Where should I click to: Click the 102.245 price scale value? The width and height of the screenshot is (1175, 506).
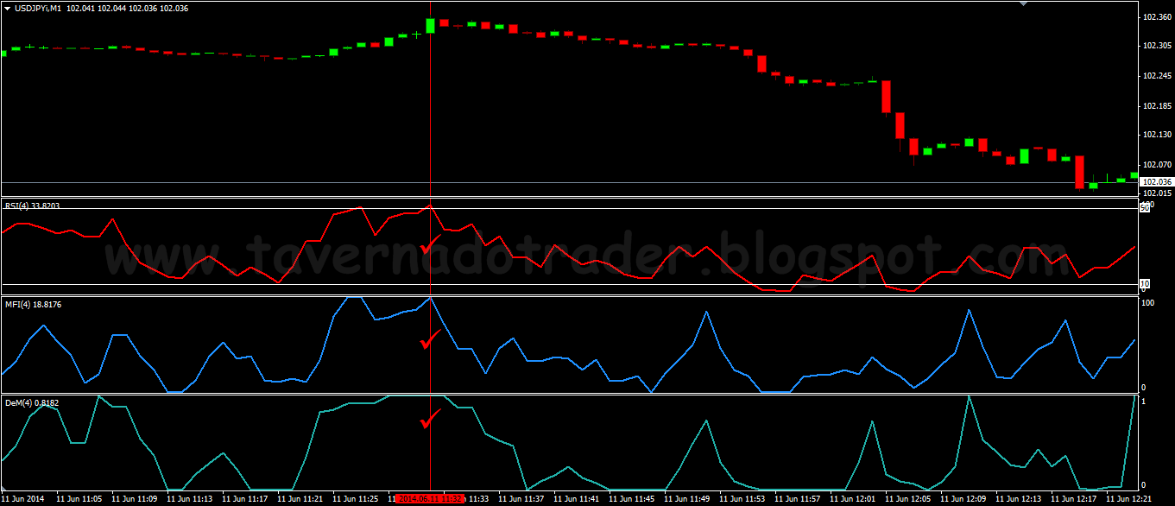1156,76
